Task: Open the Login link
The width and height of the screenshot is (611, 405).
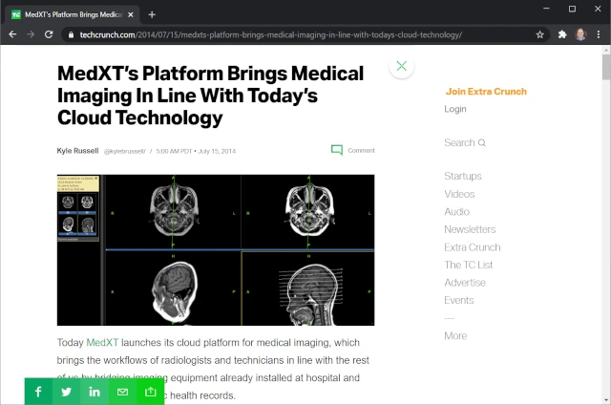Action: (x=455, y=109)
